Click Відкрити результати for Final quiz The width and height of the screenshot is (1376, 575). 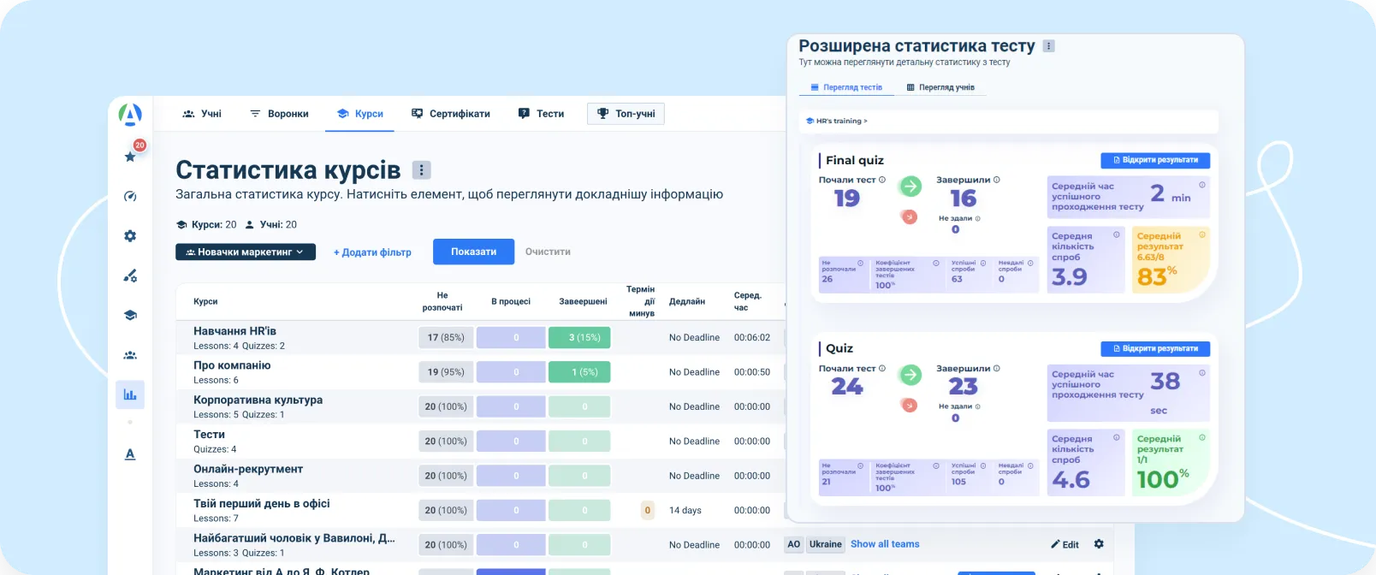point(1154,160)
